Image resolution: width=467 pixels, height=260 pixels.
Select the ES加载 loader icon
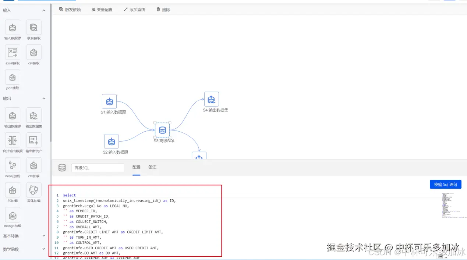12,190
